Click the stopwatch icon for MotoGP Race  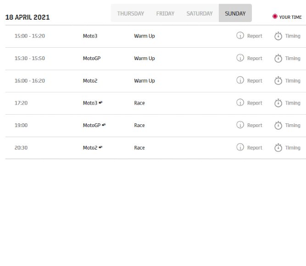(278, 125)
